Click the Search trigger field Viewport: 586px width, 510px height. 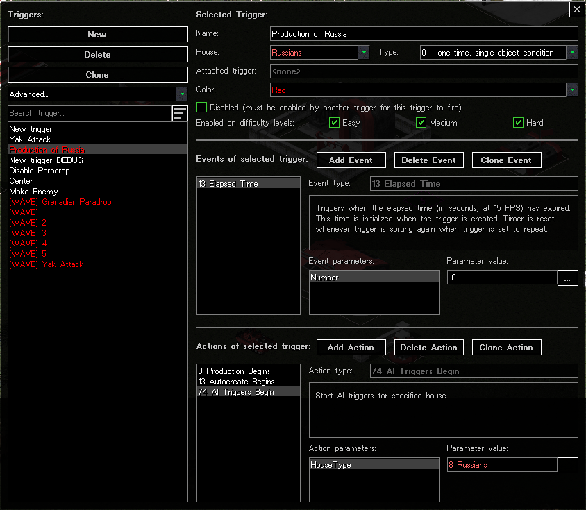pos(90,113)
